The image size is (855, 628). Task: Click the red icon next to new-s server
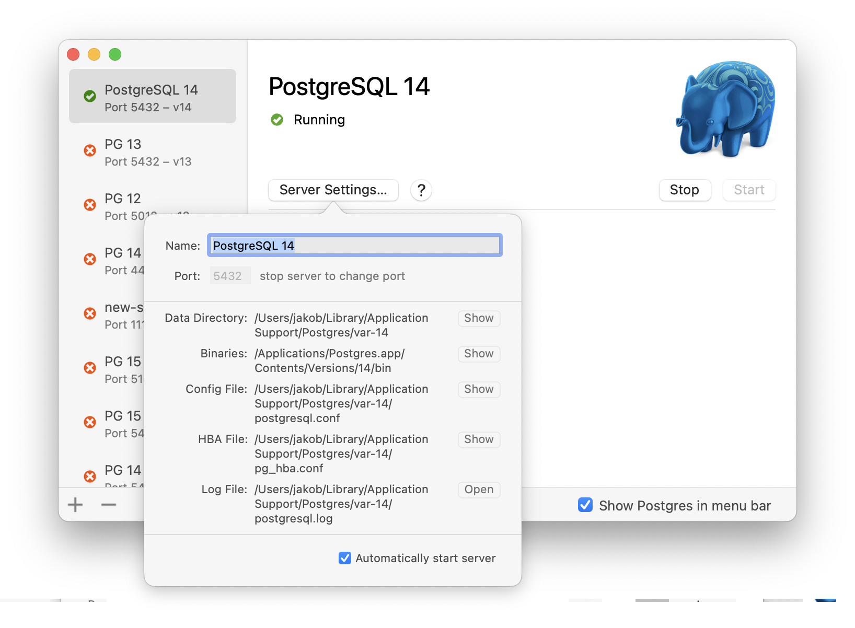[x=90, y=313]
